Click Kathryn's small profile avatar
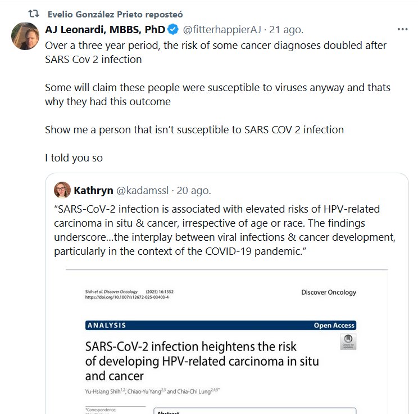Screen dimensions: 418x414 tap(62, 190)
